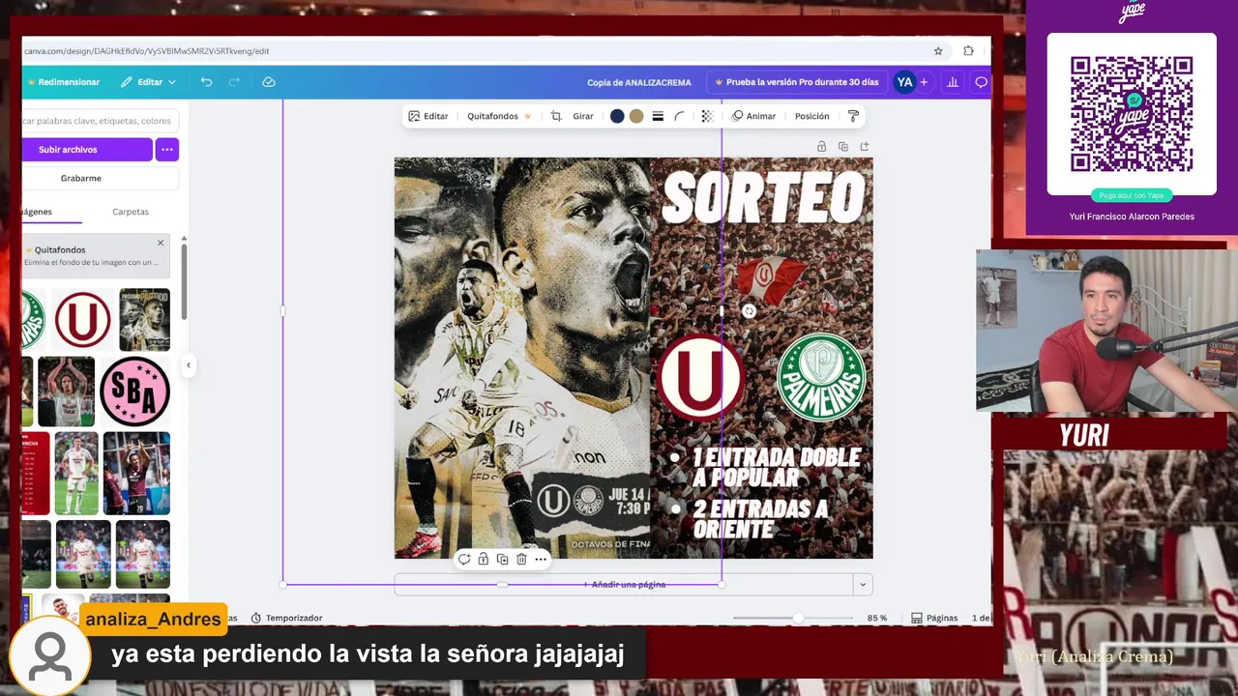This screenshot has height=696, width=1238.
Task: Duplicate the element from the floating toolbar
Action: (x=502, y=559)
